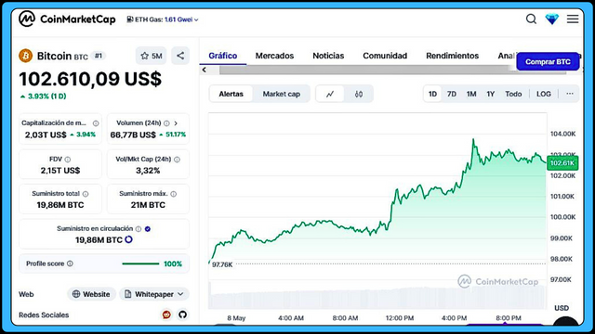This screenshot has width=595, height=334.
Task: Click the Profile score progress bar
Action: 140,263
